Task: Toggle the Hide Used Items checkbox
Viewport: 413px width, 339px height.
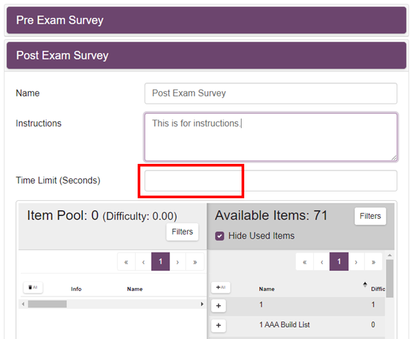Action: [220, 236]
